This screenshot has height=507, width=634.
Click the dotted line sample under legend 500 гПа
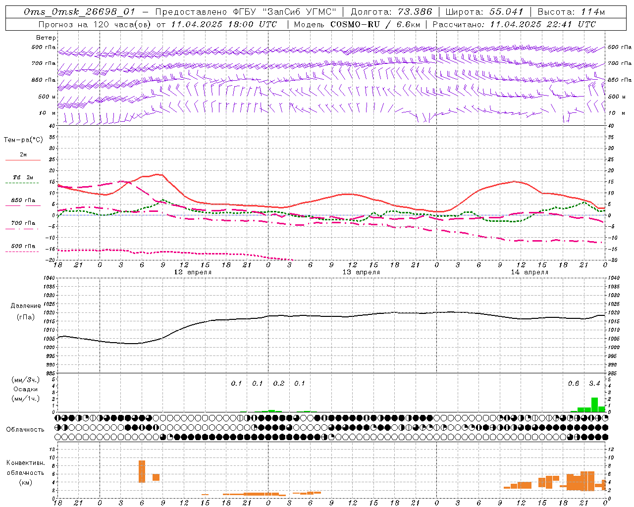pyautogui.click(x=22, y=252)
